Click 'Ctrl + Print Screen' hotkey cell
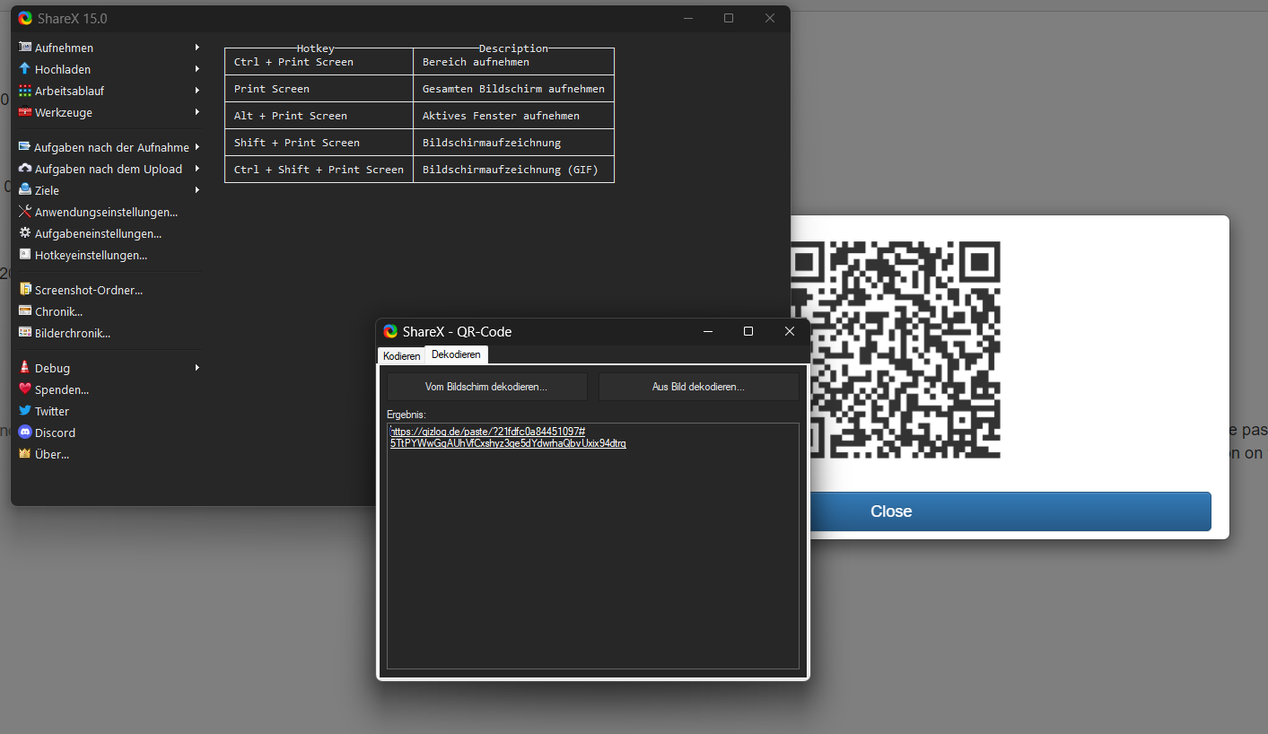 point(319,62)
